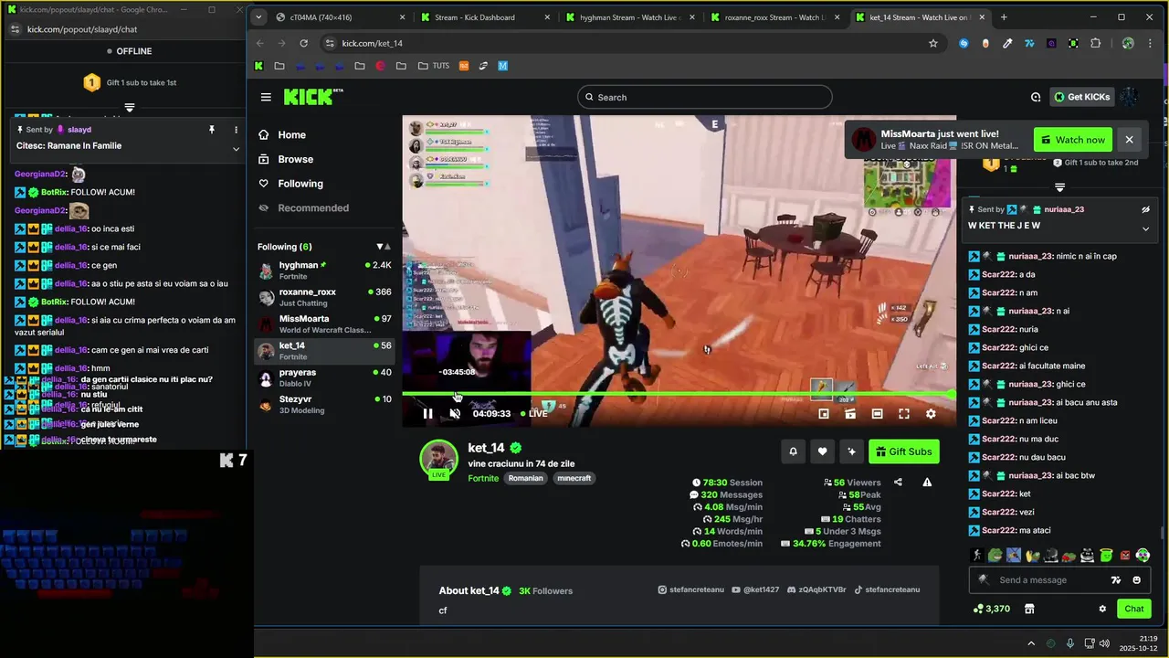Click the Get KICKs button
Image resolution: width=1169 pixels, height=658 pixels.
coord(1082,97)
